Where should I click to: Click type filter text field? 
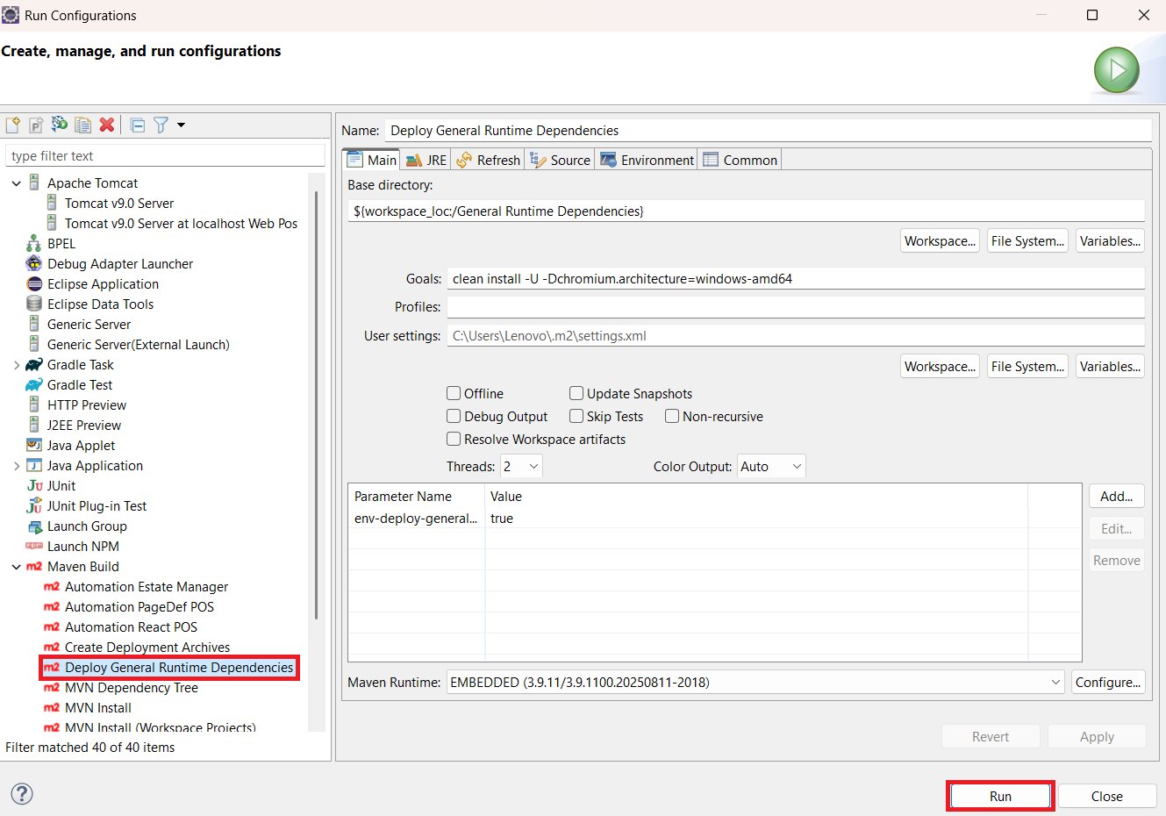(166, 155)
